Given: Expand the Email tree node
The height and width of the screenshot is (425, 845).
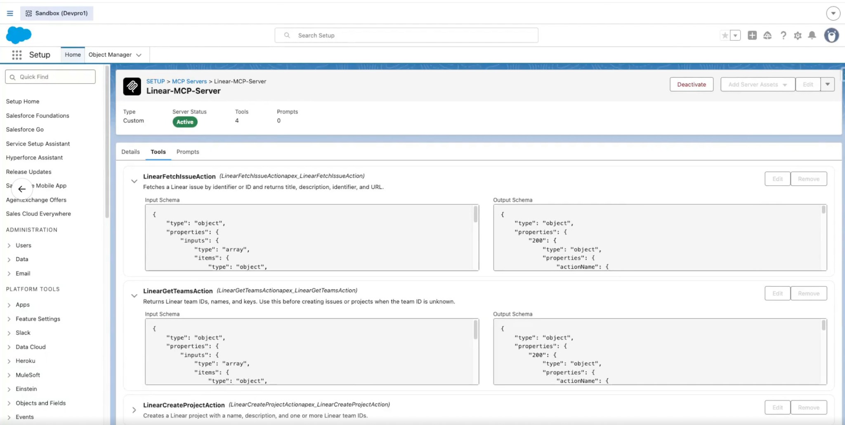Looking at the screenshot, I should [9, 274].
